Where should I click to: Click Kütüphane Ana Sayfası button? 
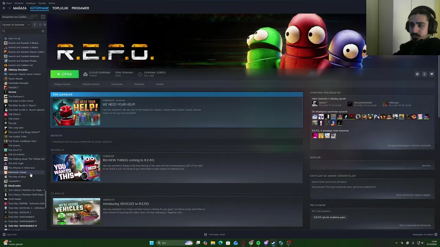coord(20,17)
